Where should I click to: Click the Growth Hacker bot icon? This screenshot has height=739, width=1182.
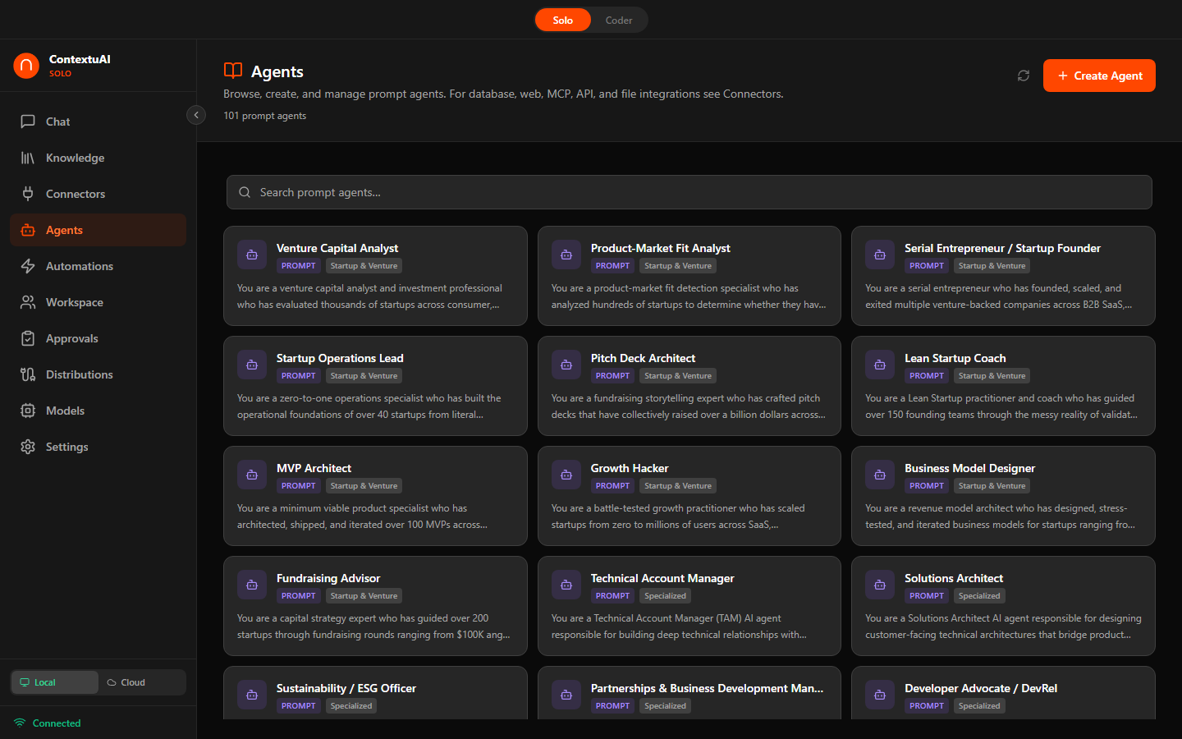click(566, 475)
